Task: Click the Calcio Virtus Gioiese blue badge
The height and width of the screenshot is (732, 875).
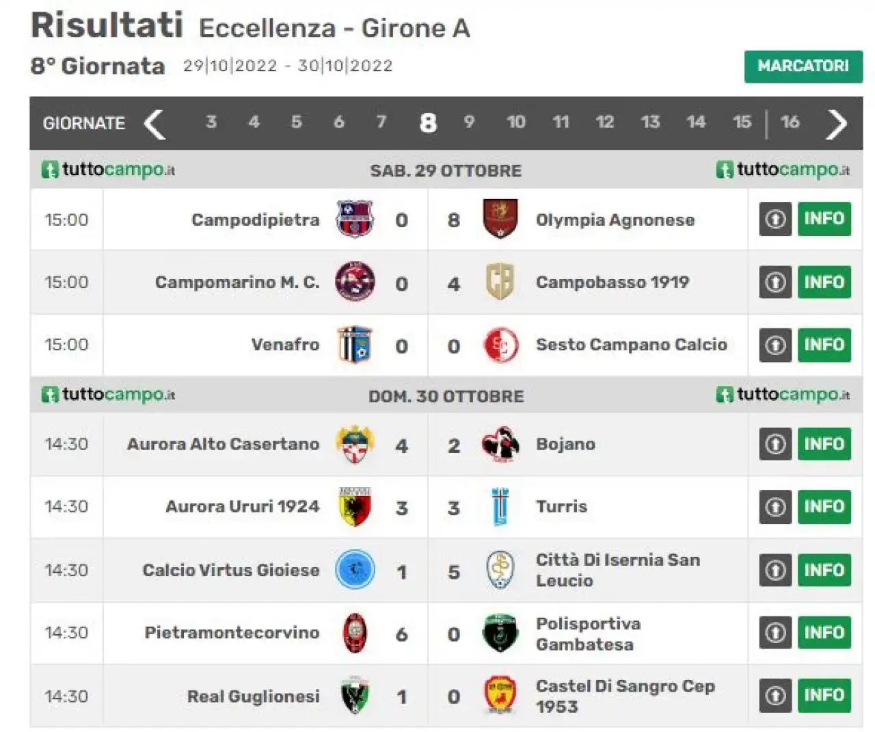Action: 355,569
